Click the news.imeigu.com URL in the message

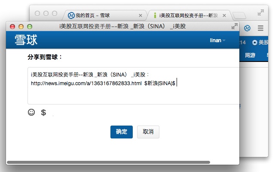pos(86,83)
